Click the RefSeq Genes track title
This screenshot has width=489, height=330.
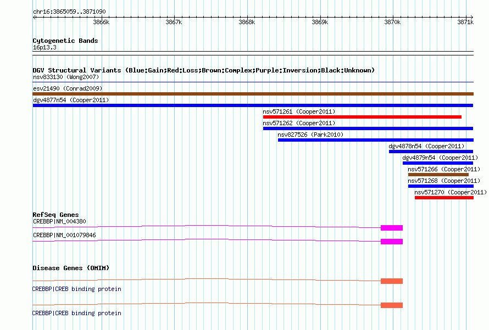pos(55,215)
